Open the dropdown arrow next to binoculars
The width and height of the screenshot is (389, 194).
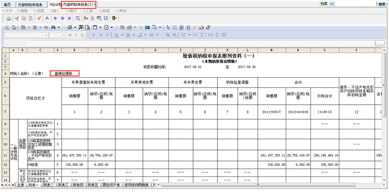click(x=59, y=27)
